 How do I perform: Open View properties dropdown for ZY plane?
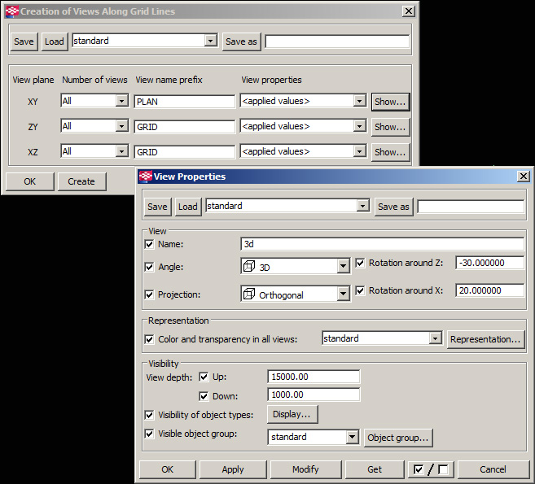359,126
